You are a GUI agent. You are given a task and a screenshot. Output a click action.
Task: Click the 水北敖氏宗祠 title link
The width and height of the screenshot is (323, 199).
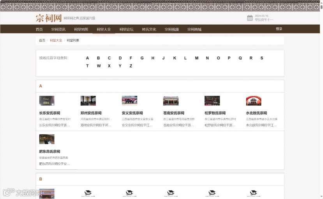[256, 113]
